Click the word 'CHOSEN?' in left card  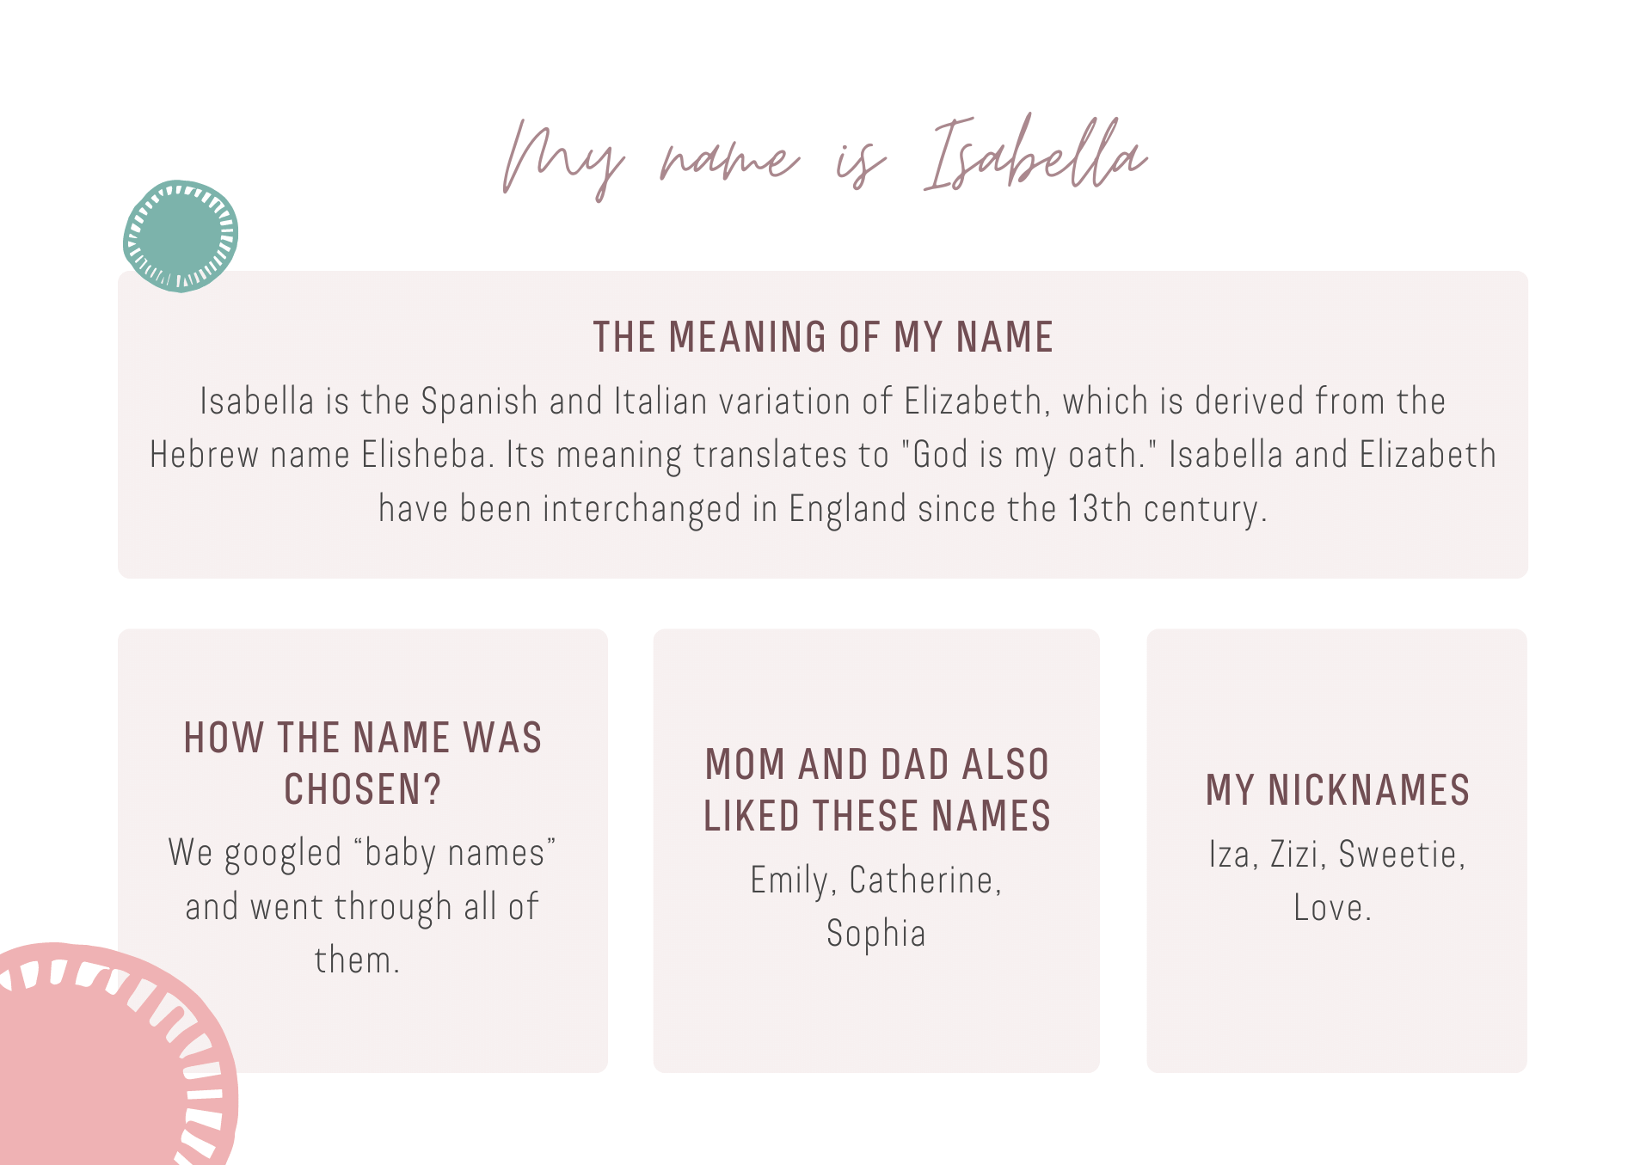pyautogui.click(x=363, y=789)
